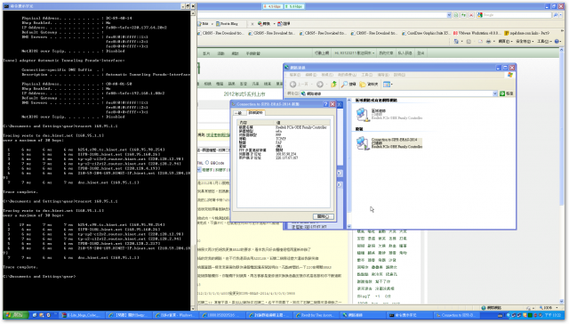Open Back history dropdown arrow in Explorer
Image resolution: width=569 pixels, height=324 pixels.
point(311,85)
